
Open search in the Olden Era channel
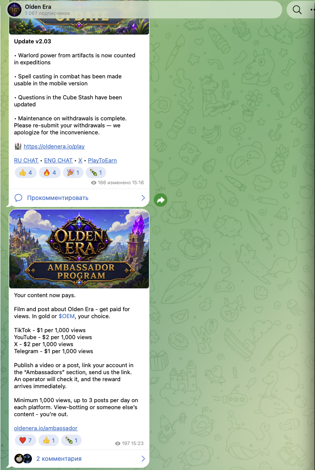pyautogui.click(x=297, y=10)
